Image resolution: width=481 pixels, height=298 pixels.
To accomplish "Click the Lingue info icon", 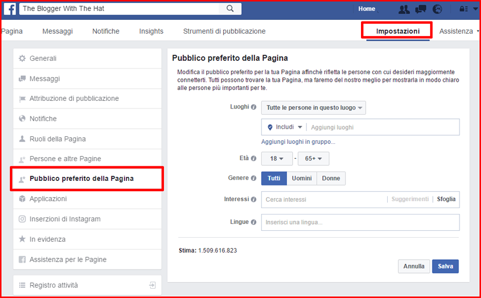I will (x=253, y=222).
